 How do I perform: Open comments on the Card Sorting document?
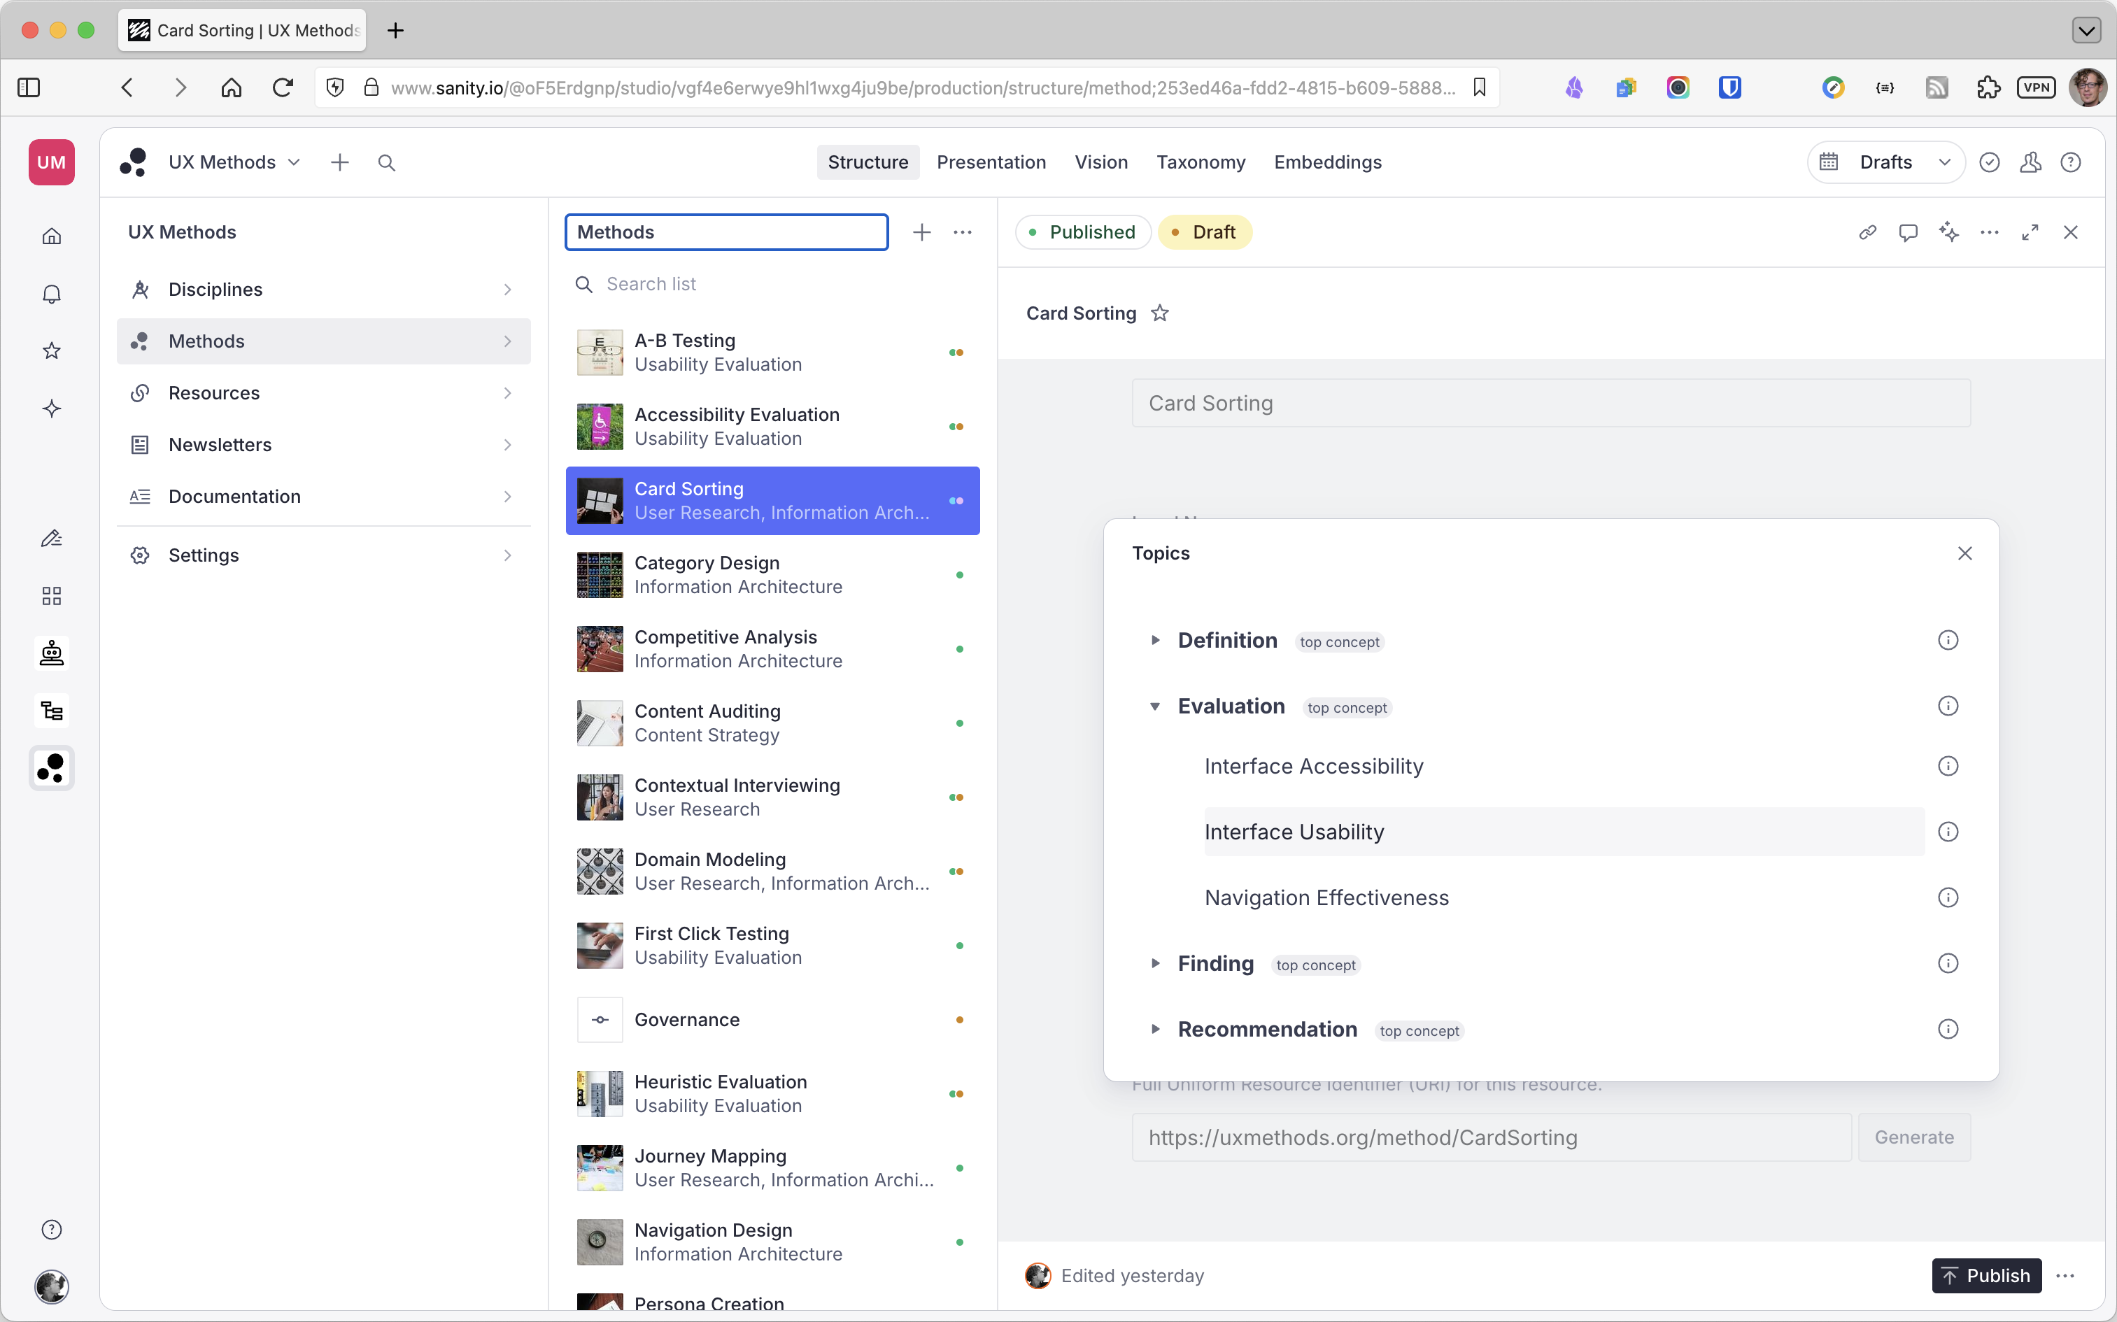pyautogui.click(x=1908, y=232)
